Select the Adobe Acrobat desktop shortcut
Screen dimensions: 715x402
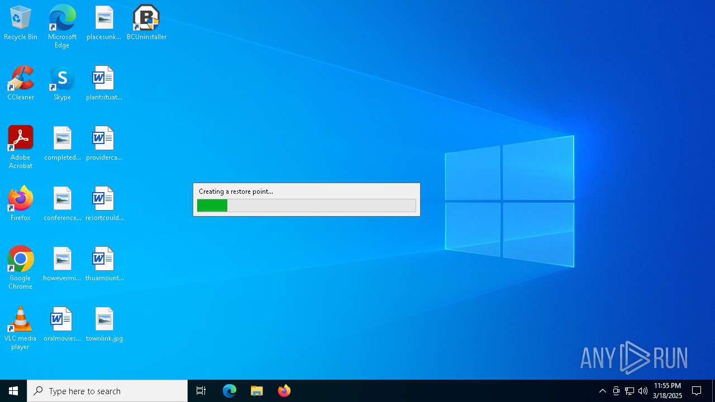point(21,147)
